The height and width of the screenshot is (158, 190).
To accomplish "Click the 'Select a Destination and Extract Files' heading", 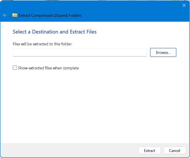I will pos(55,32).
